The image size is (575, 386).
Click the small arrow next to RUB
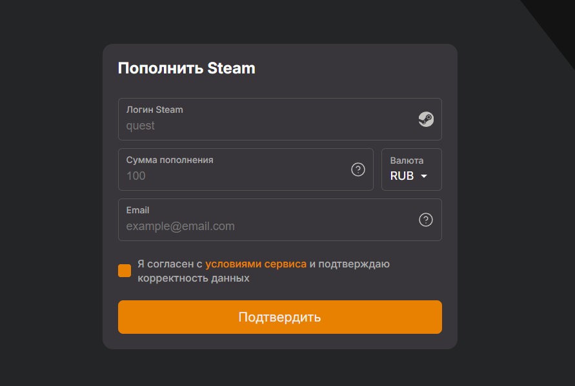(424, 177)
